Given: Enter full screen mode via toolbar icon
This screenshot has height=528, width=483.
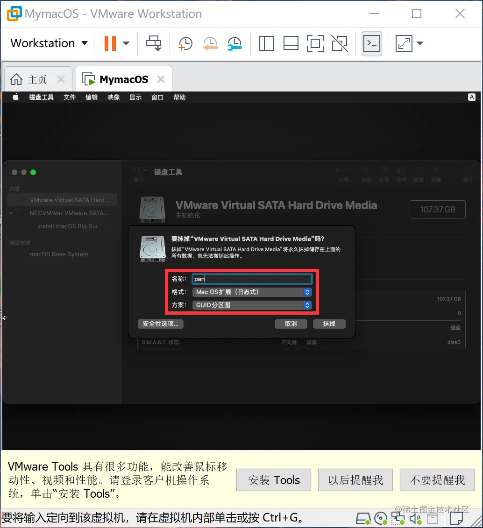Looking at the screenshot, I should tap(315, 43).
